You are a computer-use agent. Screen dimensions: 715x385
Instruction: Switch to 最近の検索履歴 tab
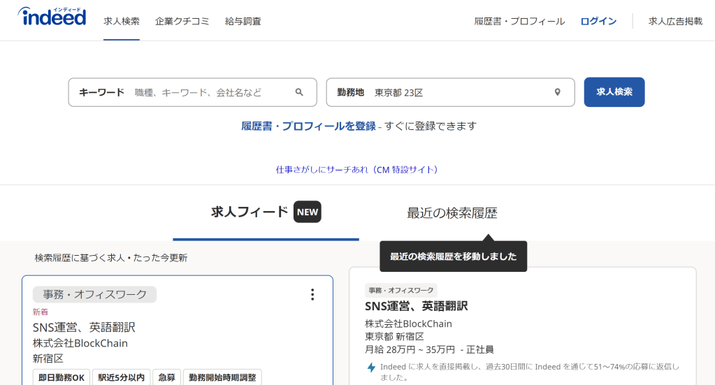point(452,213)
